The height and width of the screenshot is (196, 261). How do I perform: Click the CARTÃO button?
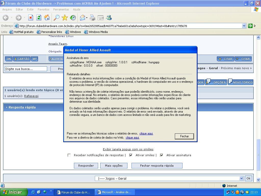coord(22,59)
